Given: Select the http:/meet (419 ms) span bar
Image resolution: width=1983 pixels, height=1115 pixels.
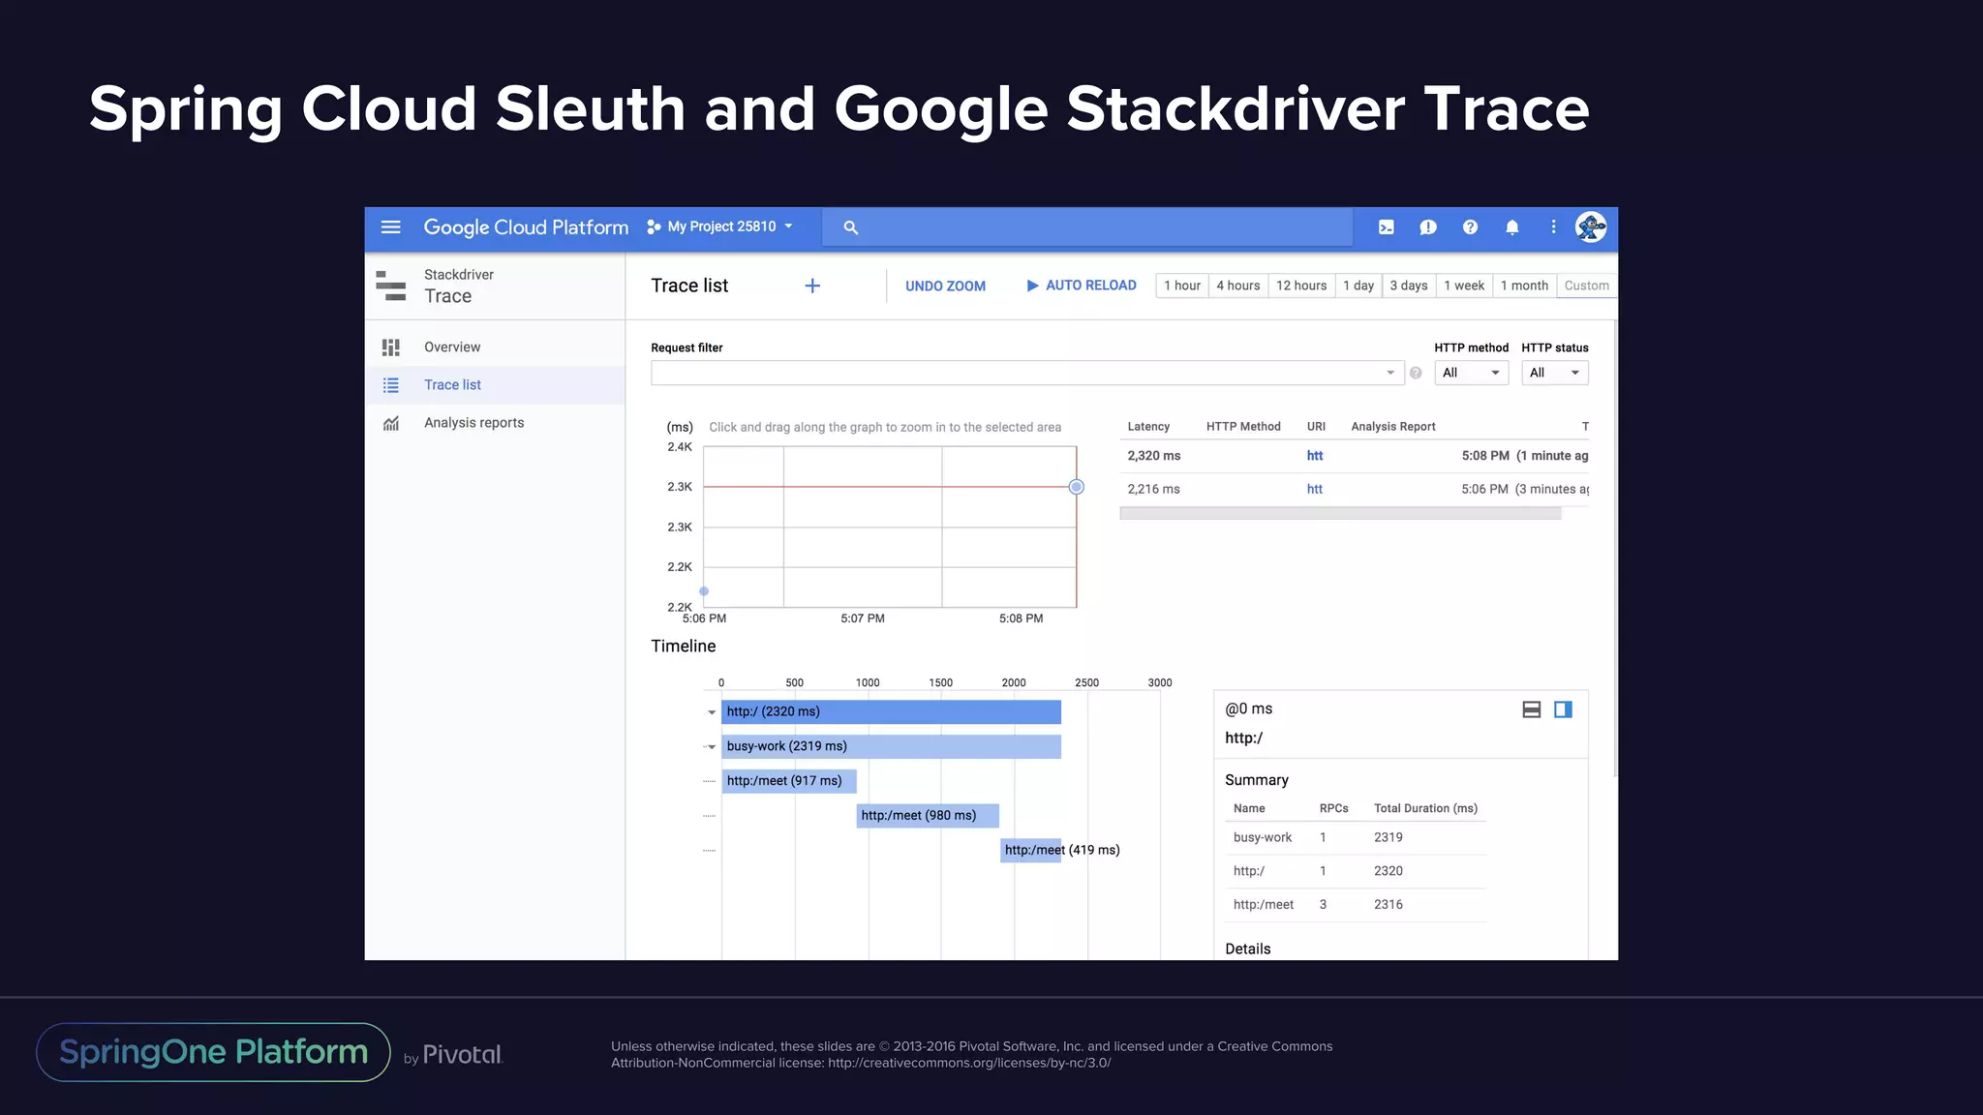Looking at the screenshot, I should (x=1031, y=851).
